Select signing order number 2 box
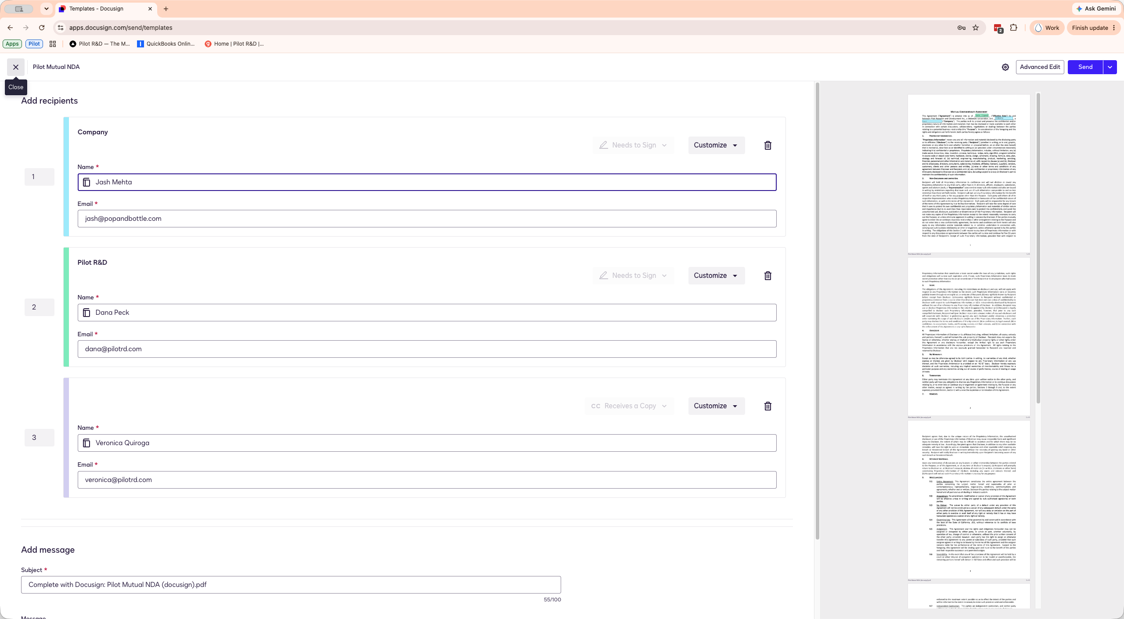 tap(40, 307)
